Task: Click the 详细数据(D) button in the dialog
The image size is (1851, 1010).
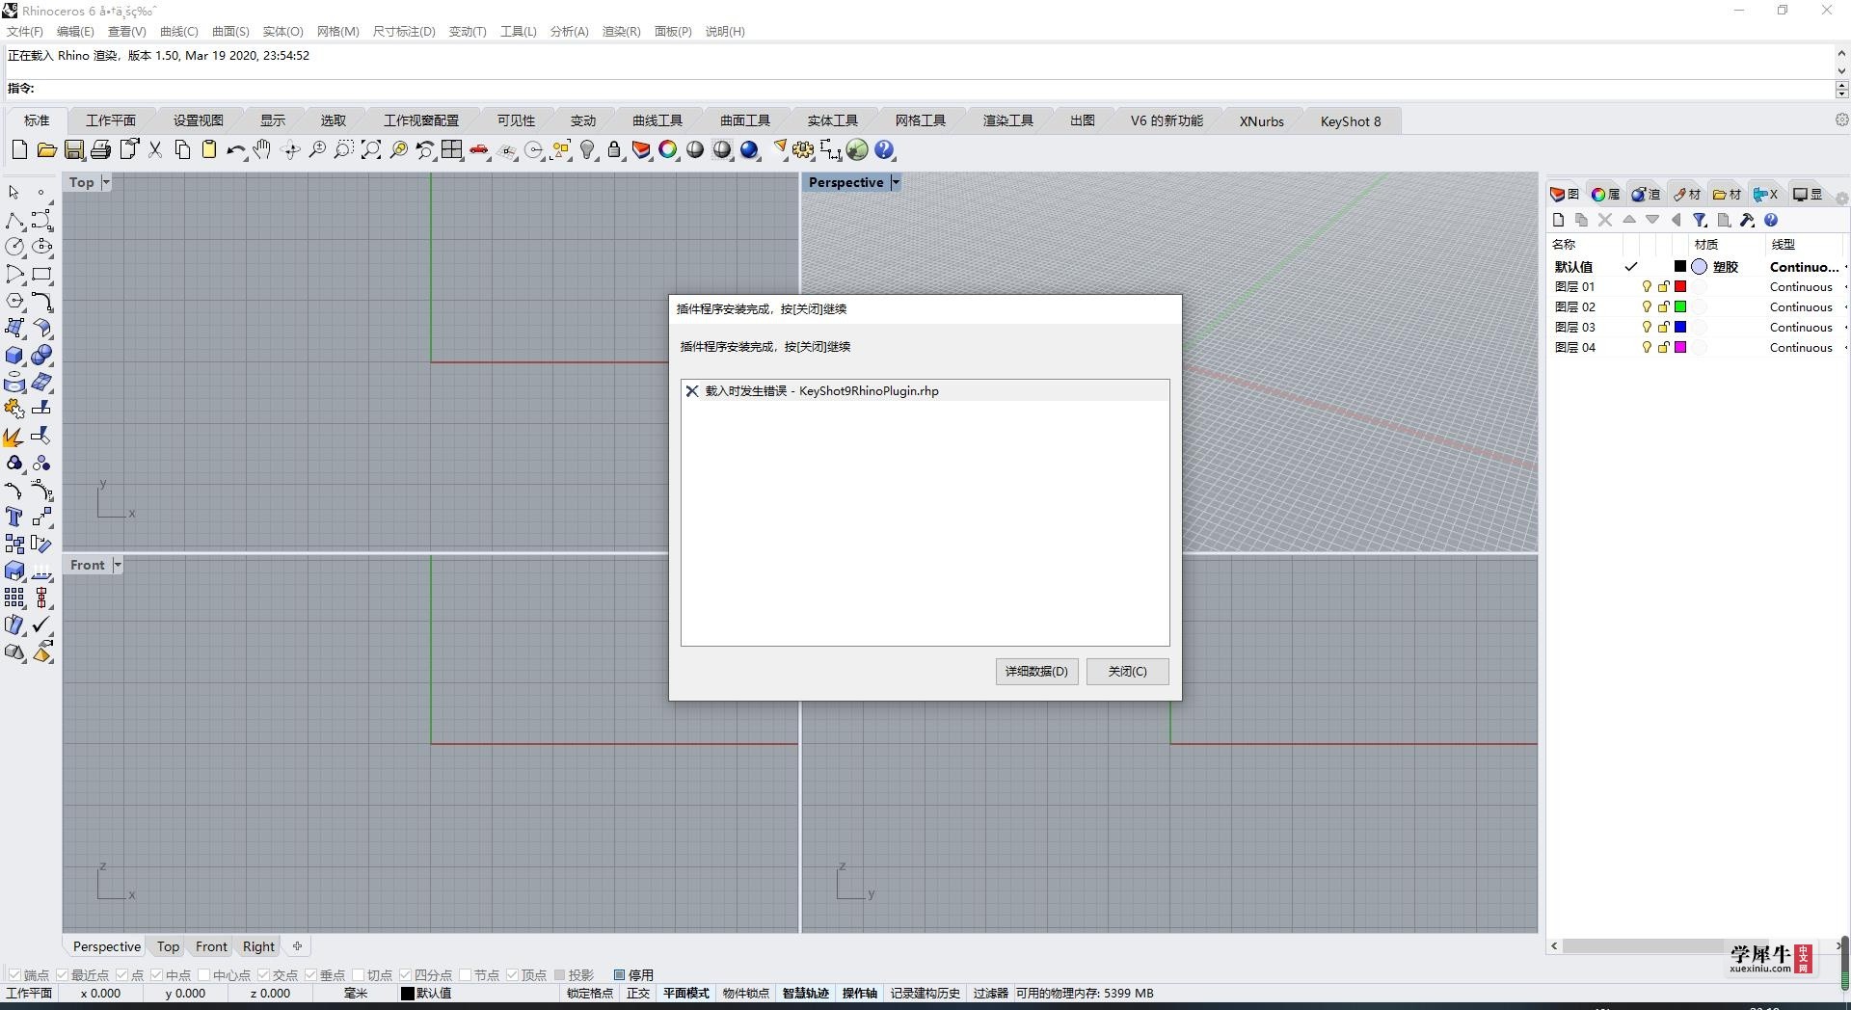Action: click(x=1036, y=671)
